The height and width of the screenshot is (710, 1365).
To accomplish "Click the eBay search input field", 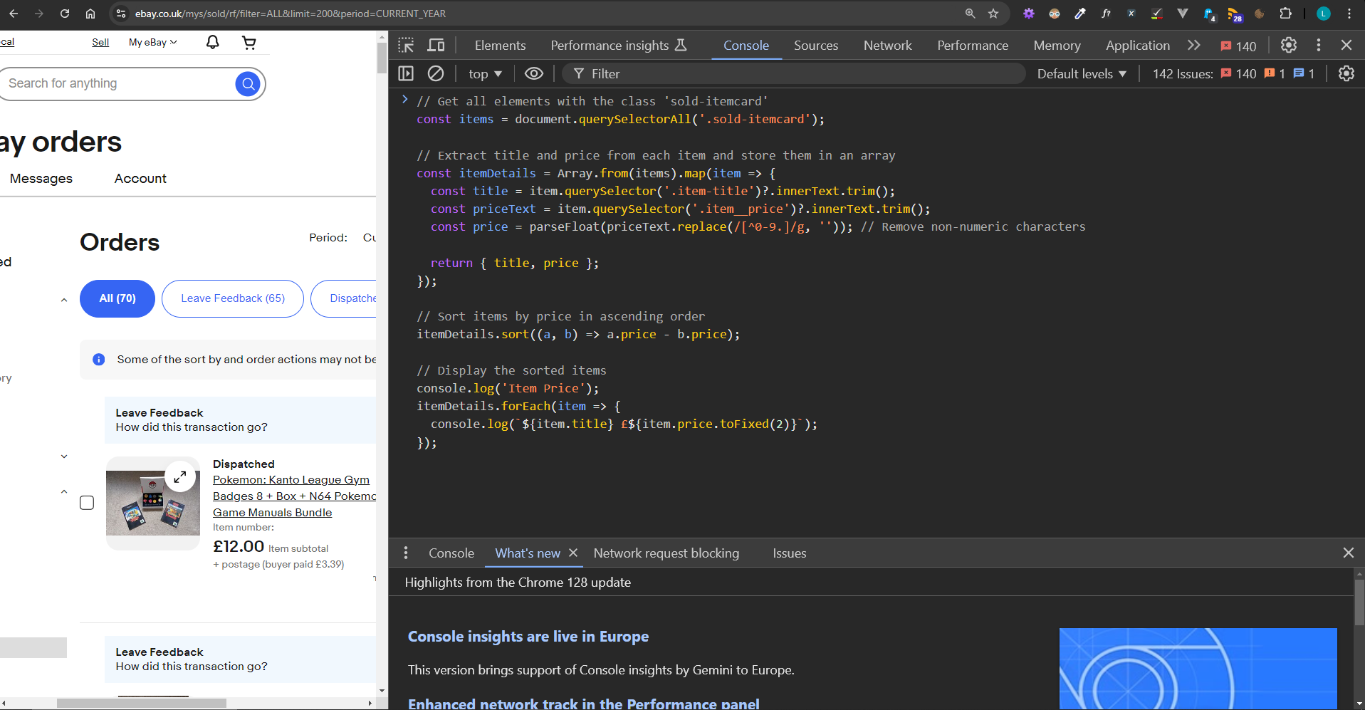I will click(x=117, y=84).
